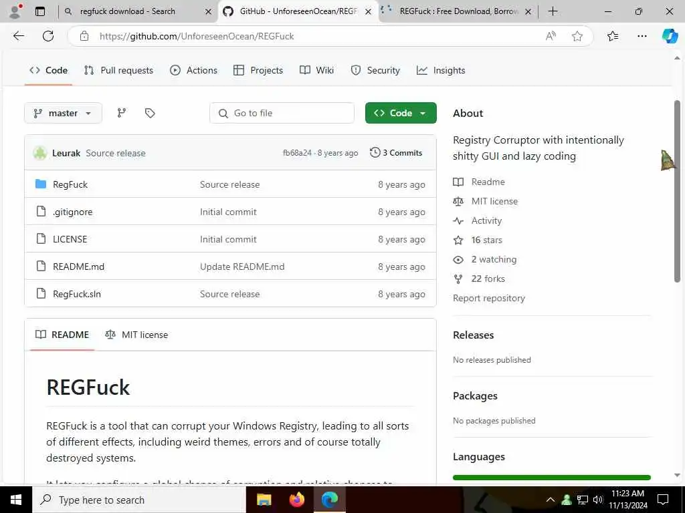View repository Activity link
The width and height of the screenshot is (685, 513).
coord(478,220)
